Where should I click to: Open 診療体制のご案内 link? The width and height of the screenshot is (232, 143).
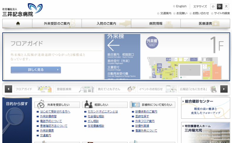pos(146,112)
